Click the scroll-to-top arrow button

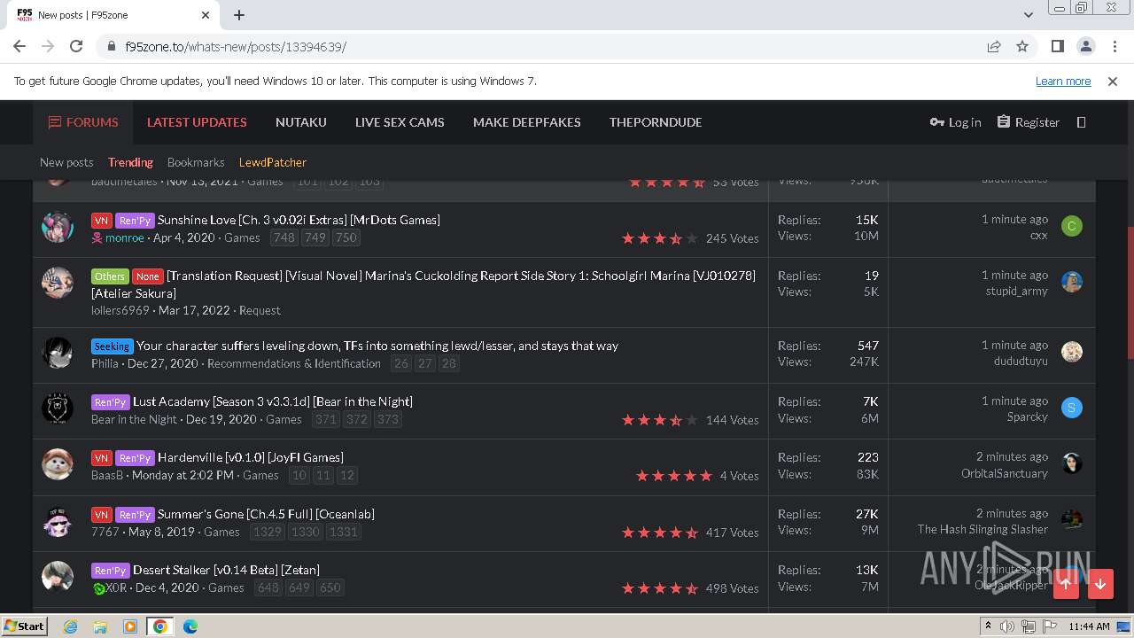(1066, 583)
